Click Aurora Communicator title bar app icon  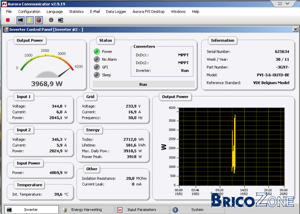[x=4, y=4]
